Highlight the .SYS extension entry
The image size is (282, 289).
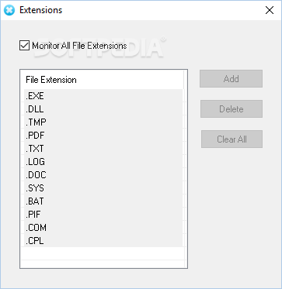[103, 188]
